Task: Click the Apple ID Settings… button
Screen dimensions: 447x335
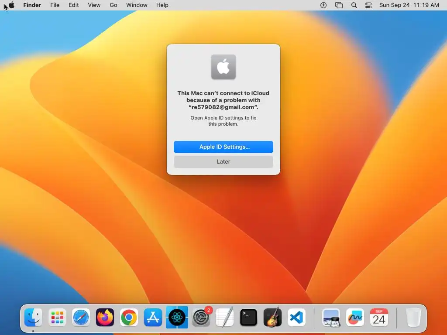Action: point(223,147)
